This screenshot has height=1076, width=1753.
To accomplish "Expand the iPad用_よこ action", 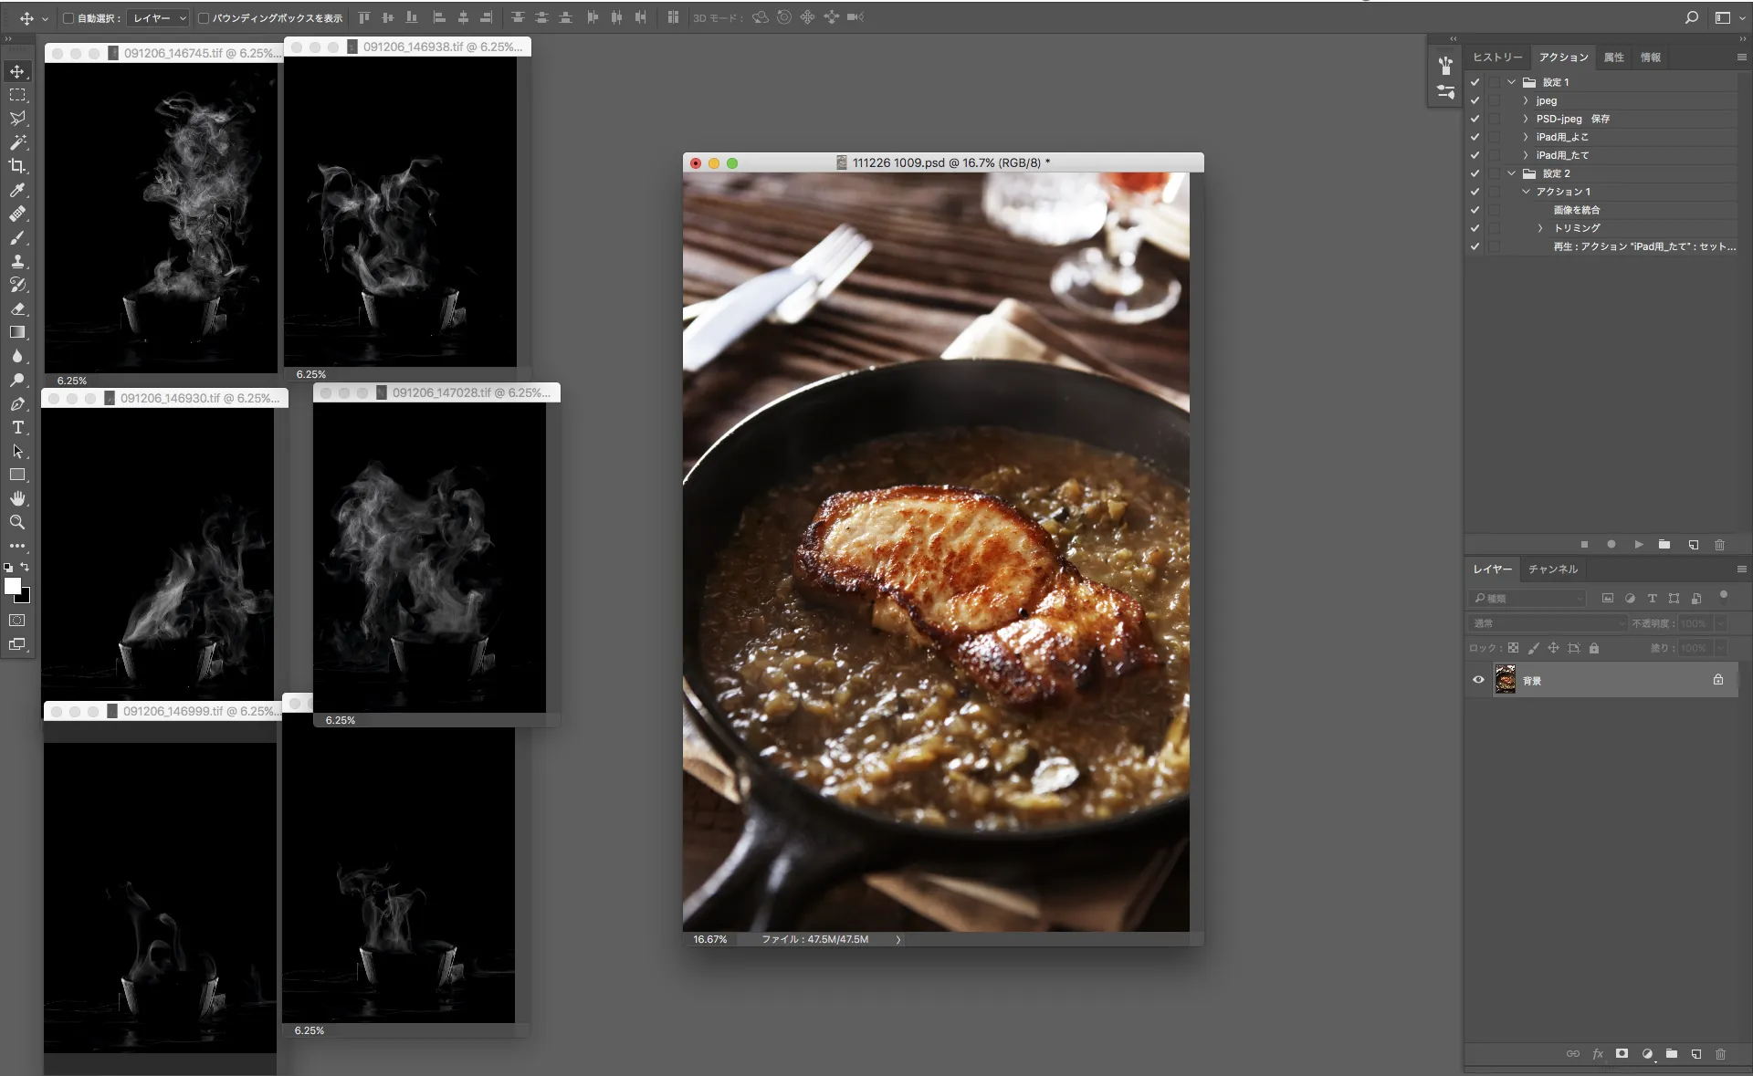I will [1526, 137].
